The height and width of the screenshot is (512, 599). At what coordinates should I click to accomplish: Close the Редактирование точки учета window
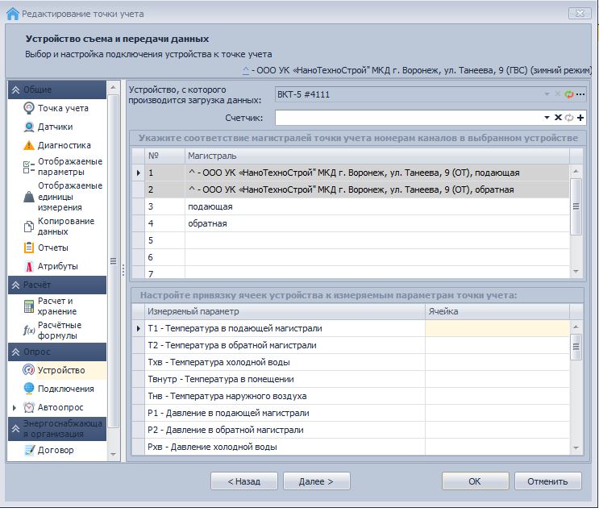580,14
